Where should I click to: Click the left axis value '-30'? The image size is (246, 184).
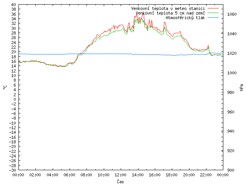pyautogui.click(x=13, y=170)
